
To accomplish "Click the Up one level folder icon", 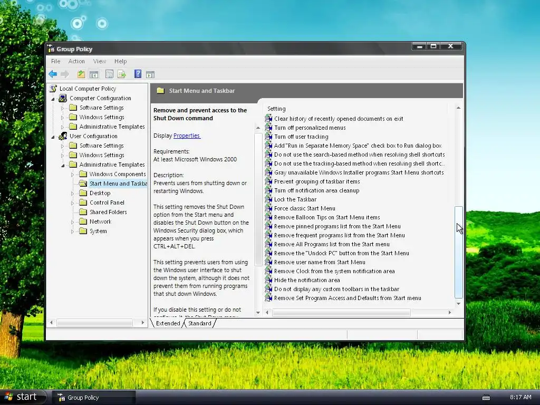I will 81,74.
